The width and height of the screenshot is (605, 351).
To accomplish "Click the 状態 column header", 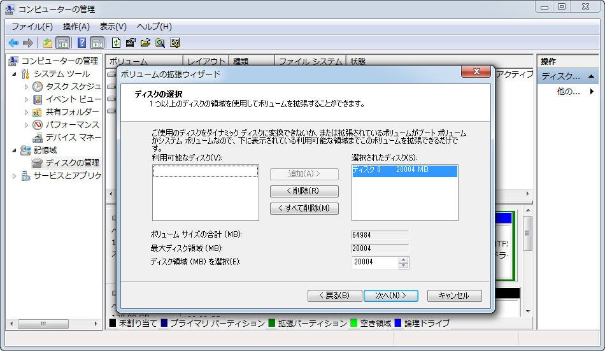I will [439, 61].
